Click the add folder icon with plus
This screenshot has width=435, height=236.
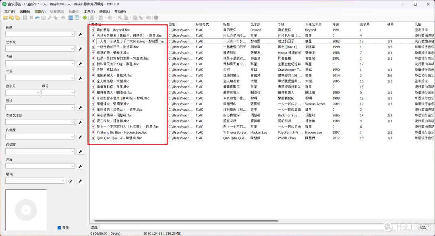(12, 18)
